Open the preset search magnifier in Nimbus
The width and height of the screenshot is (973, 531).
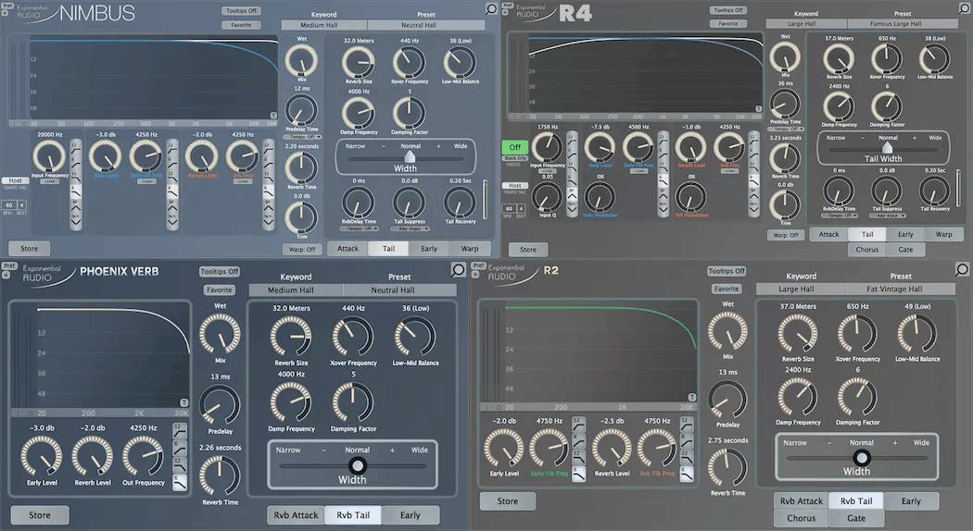[491, 8]
